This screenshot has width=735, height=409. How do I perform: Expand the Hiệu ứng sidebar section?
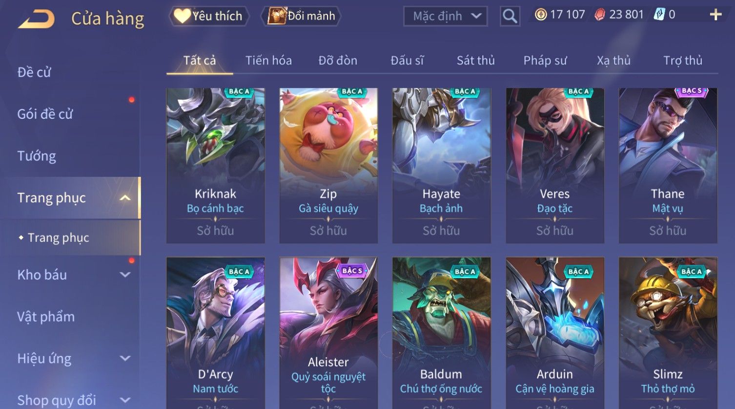pos(125,358)
